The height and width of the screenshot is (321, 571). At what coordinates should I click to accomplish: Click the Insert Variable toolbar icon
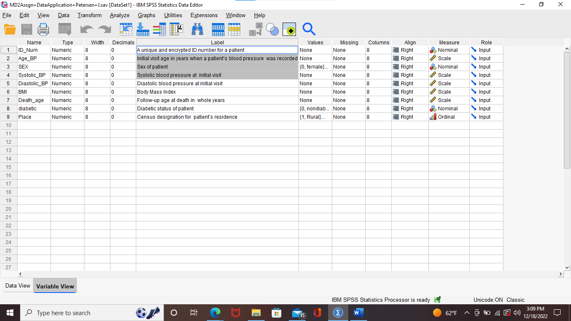point(234,29)
